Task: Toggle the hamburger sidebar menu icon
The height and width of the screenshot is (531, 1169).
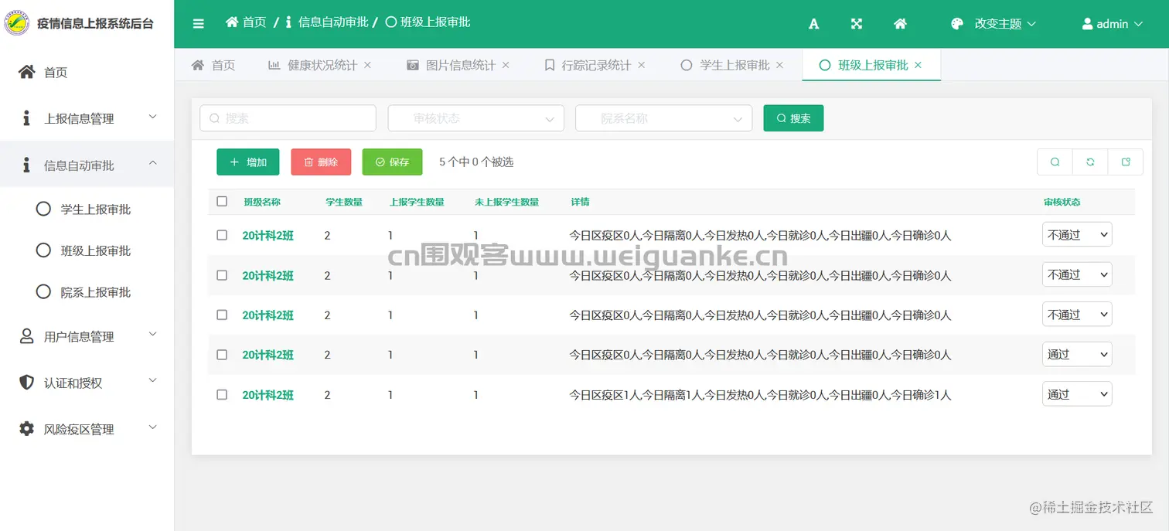Action: 199,24
